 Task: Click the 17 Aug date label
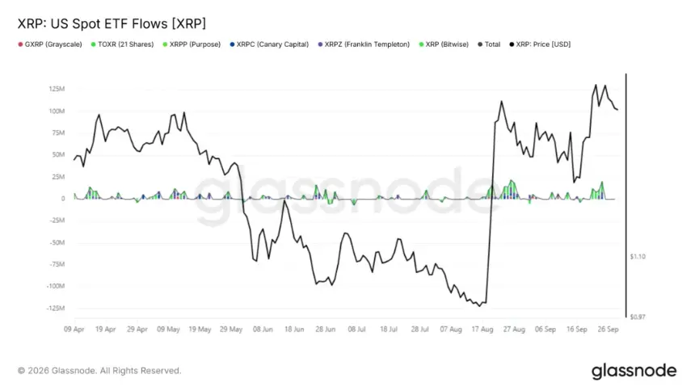(482, 330)
